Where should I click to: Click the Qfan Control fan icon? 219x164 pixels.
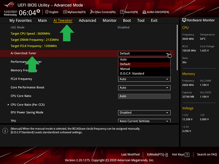[92, 12]
